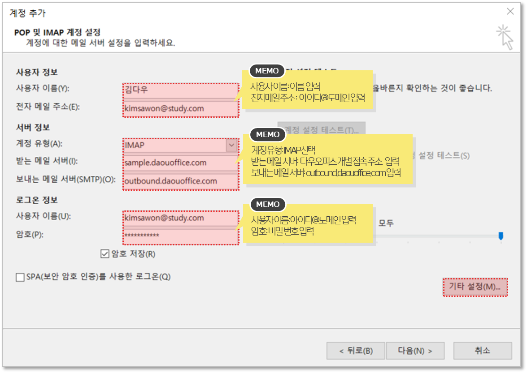
Task: Enable SPA(보안 암호 인증) logon checkbox
Action: pyautogui.click(x=20, y=277)
